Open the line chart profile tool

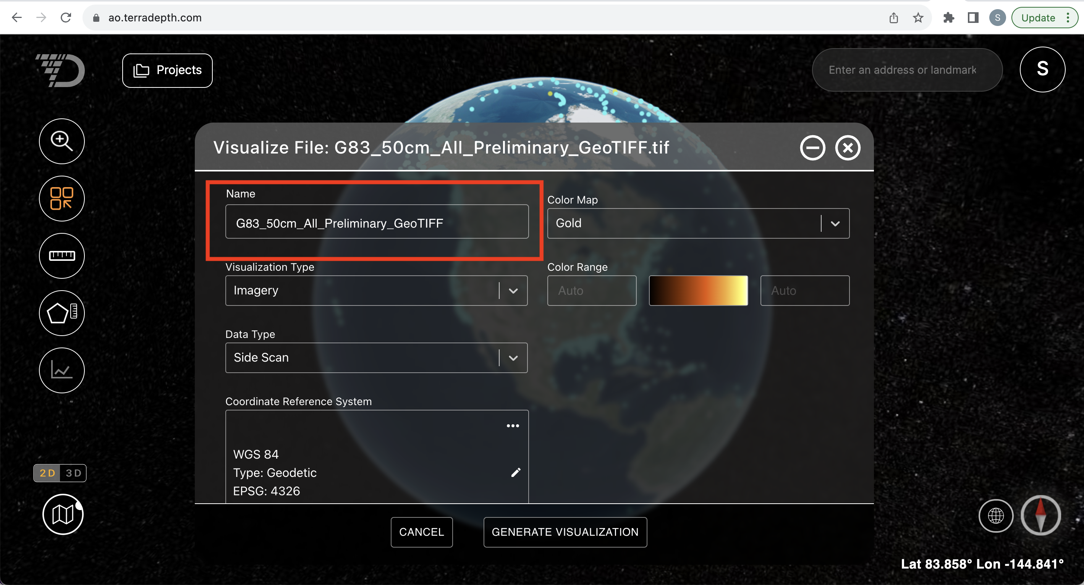coord(62,370)
